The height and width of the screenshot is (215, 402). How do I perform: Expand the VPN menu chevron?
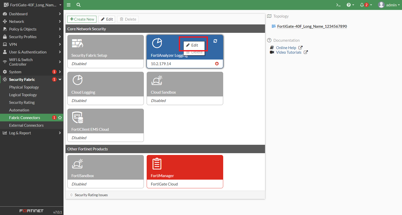(x=60, y=44)
